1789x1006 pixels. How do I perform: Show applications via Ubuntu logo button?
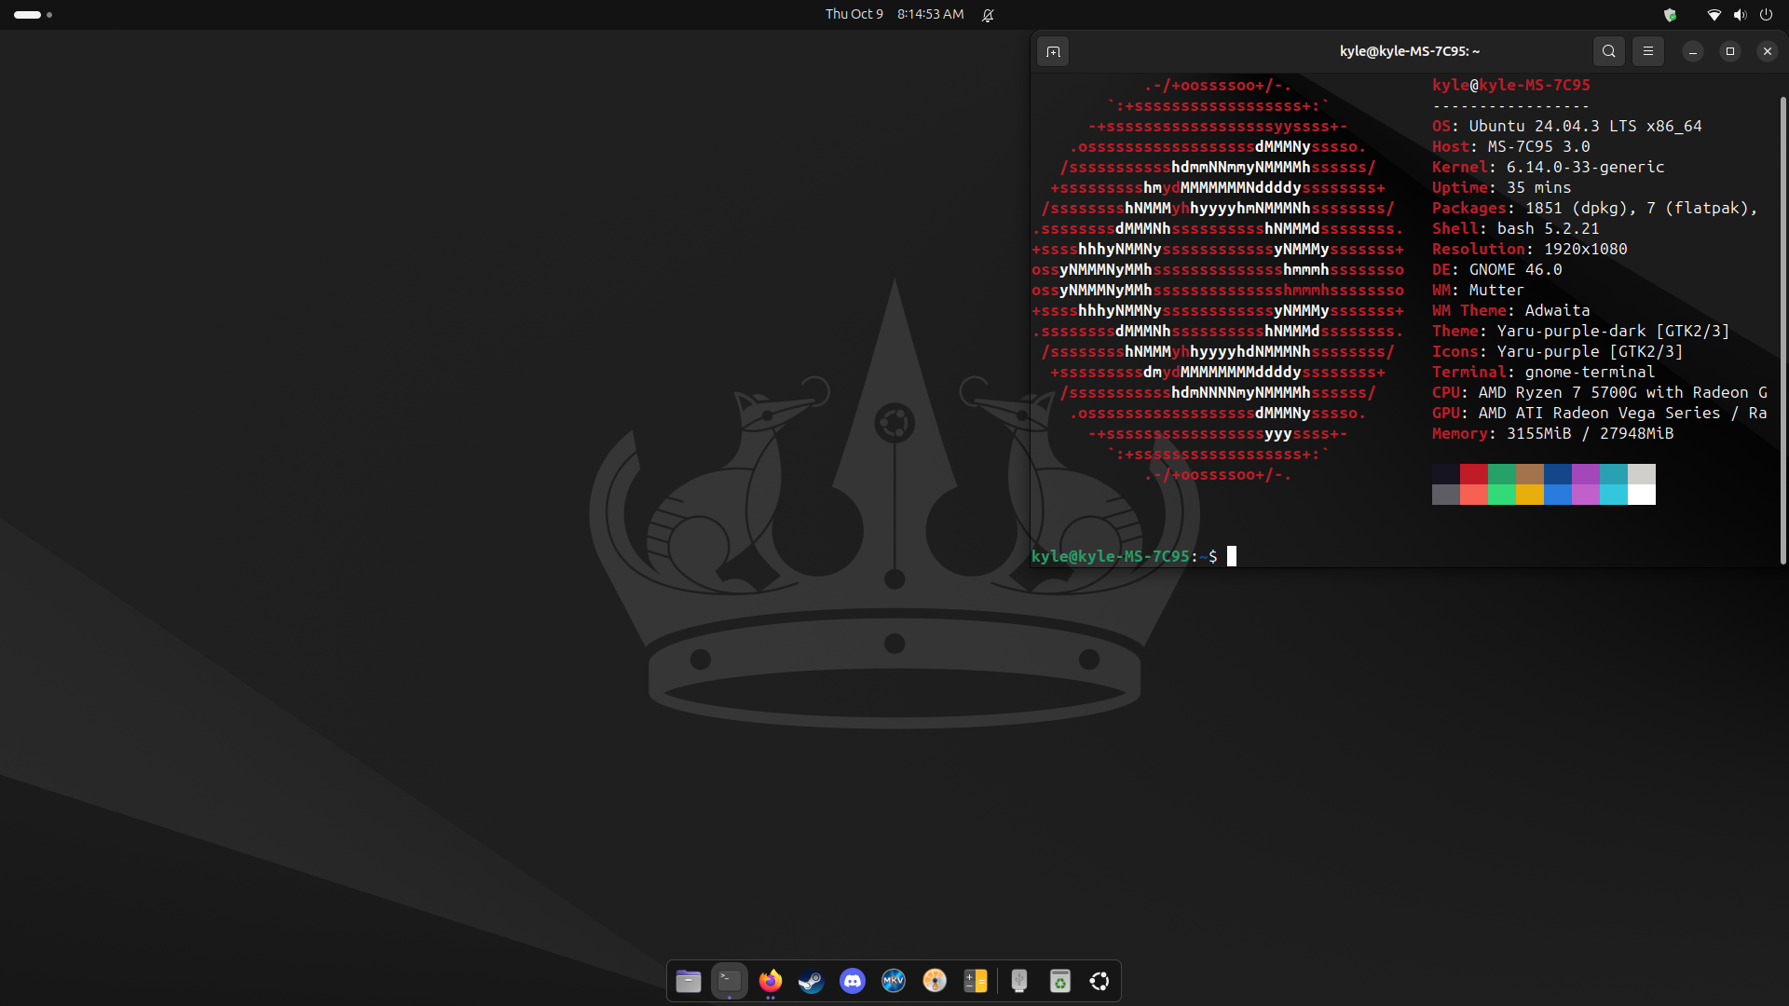1099,981
